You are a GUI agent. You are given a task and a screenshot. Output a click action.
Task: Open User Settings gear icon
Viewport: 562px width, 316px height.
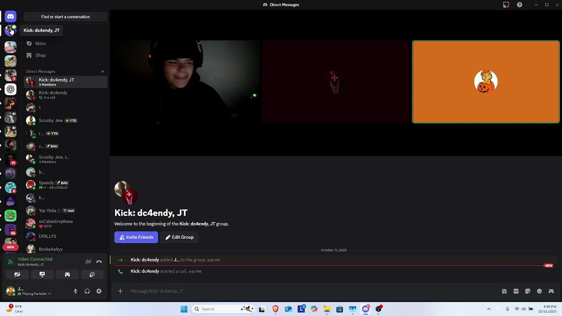[x=99, y=291]
